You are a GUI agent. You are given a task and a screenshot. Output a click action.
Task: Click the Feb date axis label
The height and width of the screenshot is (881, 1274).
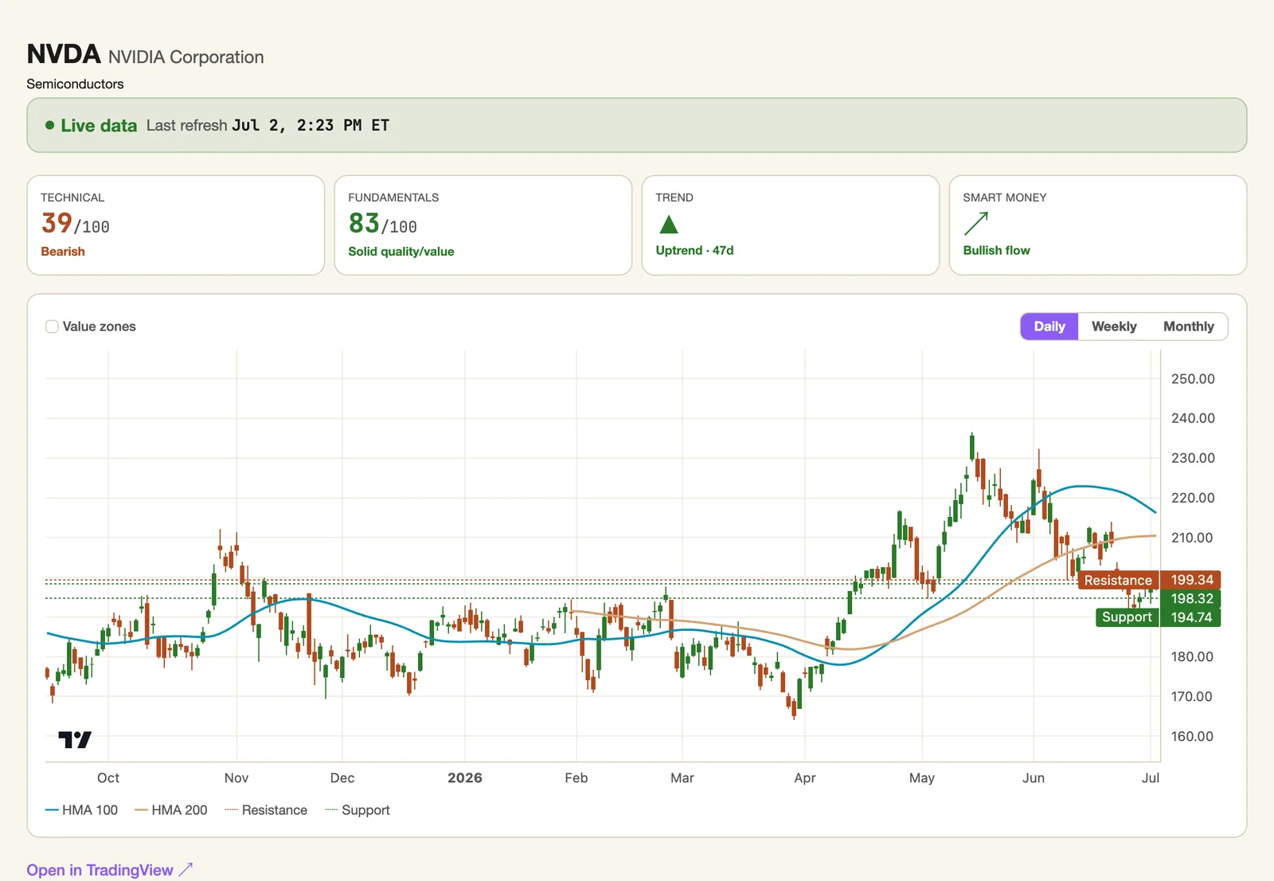coord(576,778)
